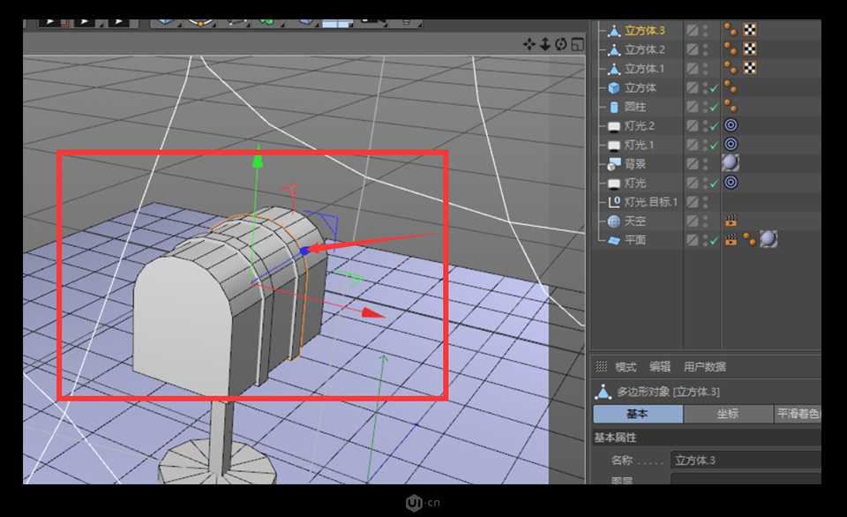Viewport: 847px width, 517px height.
Task: Click the light tag icon on 灯光.2
Action: tap(731, 126)
